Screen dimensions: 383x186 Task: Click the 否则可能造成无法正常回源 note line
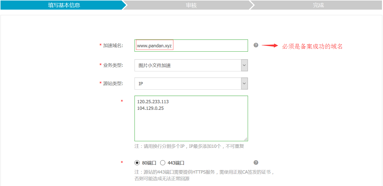pos(162,179)
